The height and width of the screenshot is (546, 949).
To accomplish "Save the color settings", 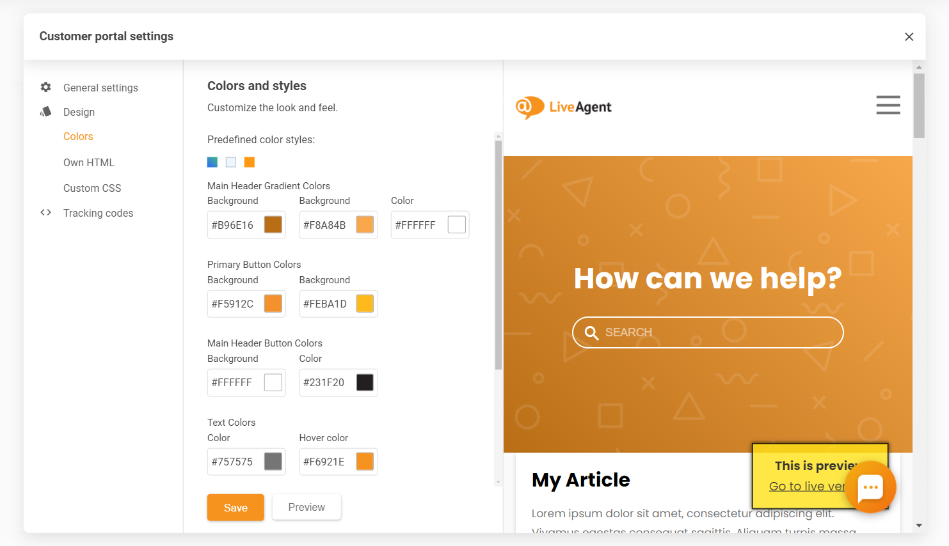I will click(235, 508).
